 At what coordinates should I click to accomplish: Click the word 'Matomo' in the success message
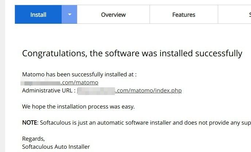[33, 75]
